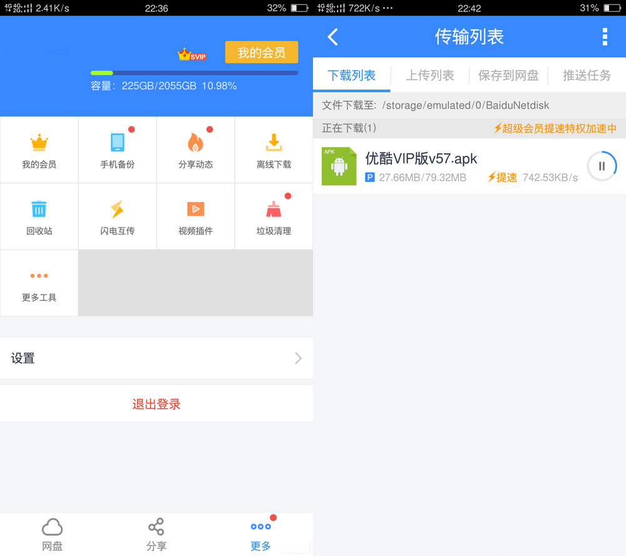
Task: Tap the battery icon next to 32%
Action: (299, 8)
